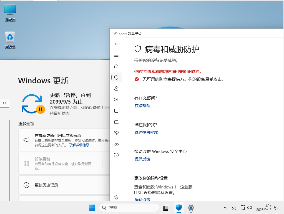Open Firewall & network protection icon
The width and height of the screenshot is (284, 214).
click(116, 100)
